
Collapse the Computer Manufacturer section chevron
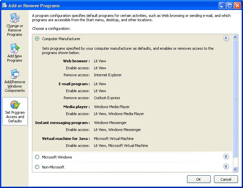[x=226, y=38]
